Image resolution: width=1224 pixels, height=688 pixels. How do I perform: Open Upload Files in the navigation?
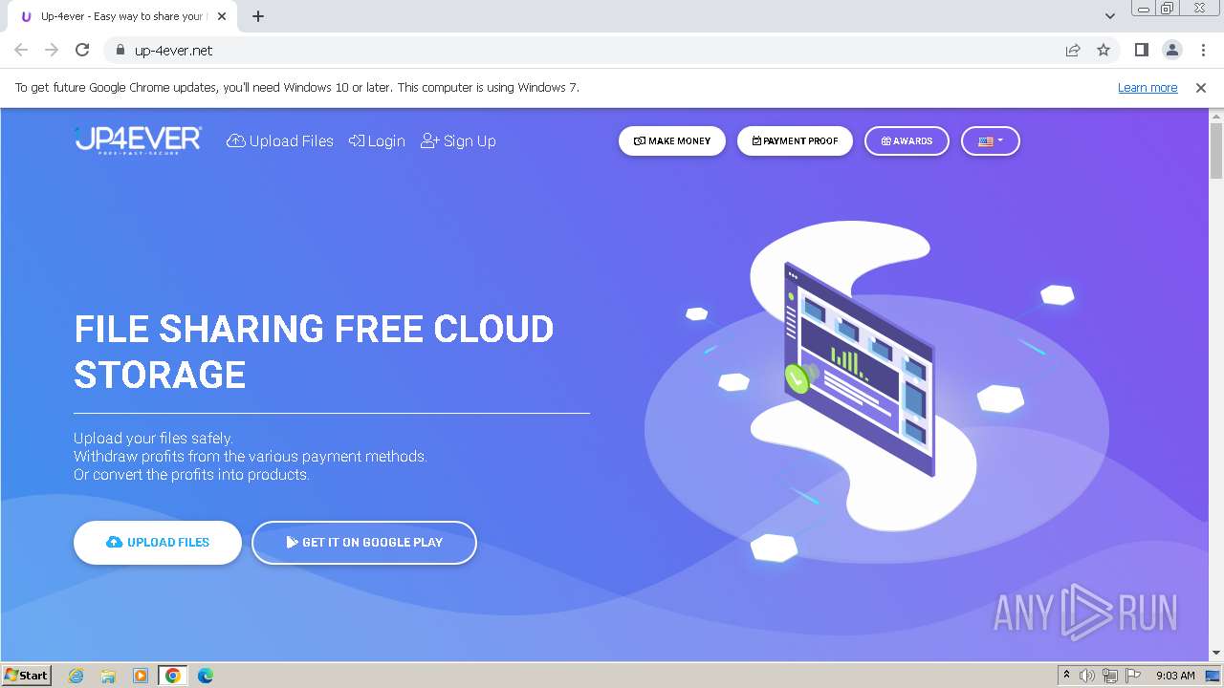280,140
